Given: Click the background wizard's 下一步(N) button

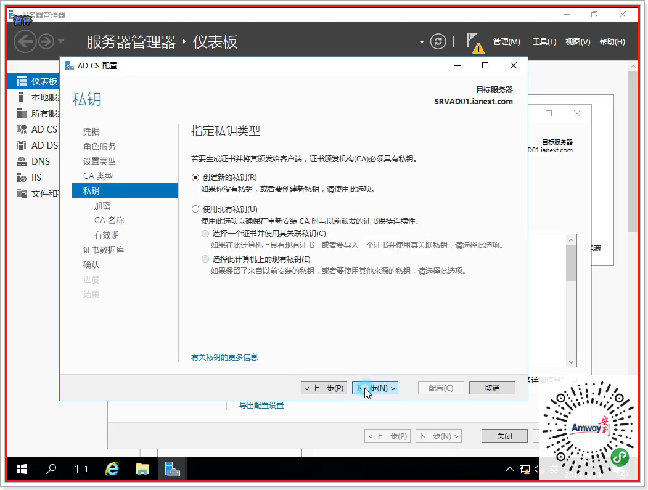Looking at the screenshot, I should (438, 436).
